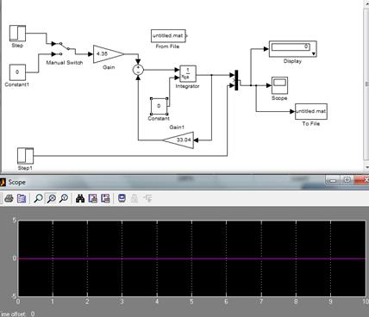Screen dimensions: 369x317
Task: Select the Gain1 block showing 33.04
Action: point(179,140)
